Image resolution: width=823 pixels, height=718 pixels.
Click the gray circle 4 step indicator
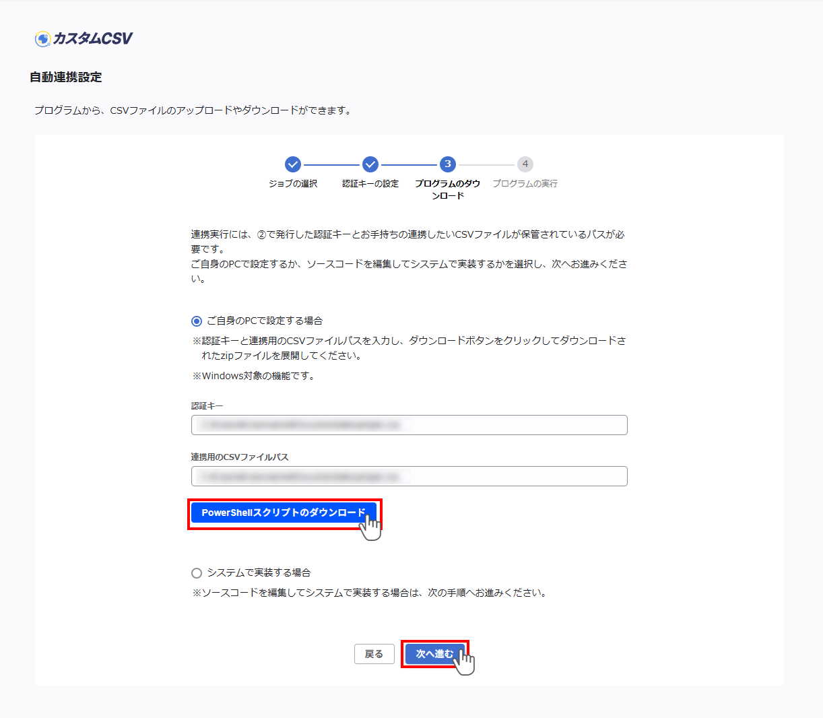coord(525,164)
